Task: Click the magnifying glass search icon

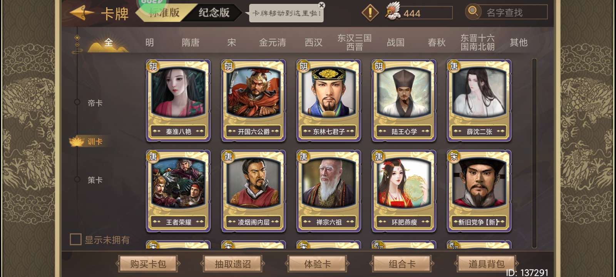Action: click(x=473, y=12)
